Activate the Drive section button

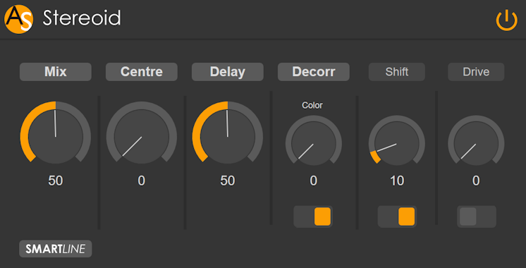(x=476, y=72)
